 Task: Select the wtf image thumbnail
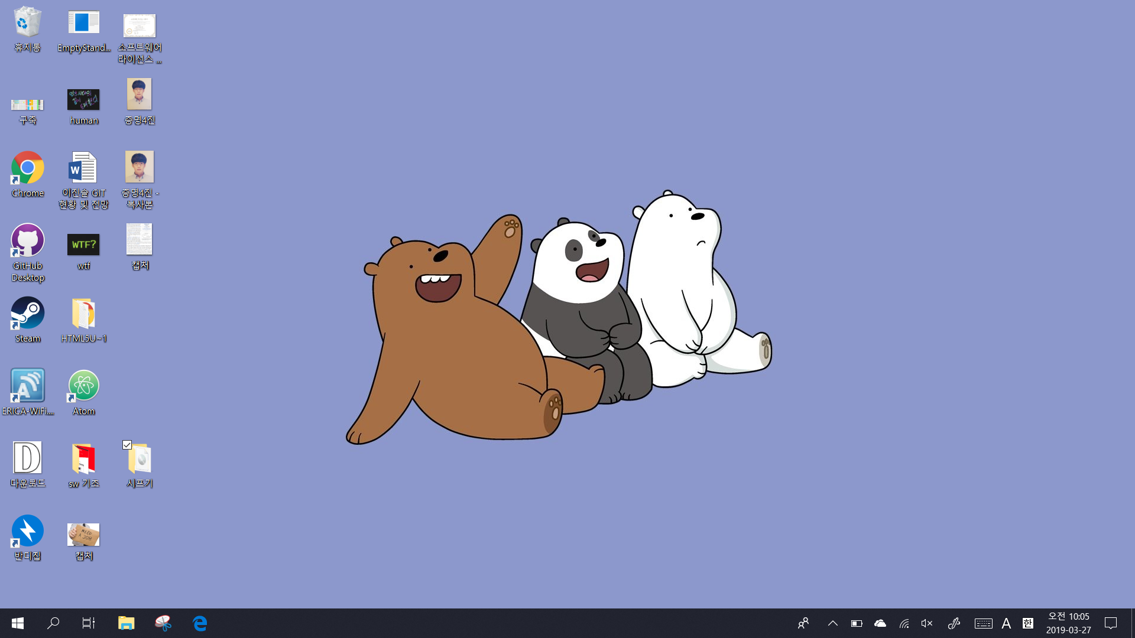pos(83,244)
